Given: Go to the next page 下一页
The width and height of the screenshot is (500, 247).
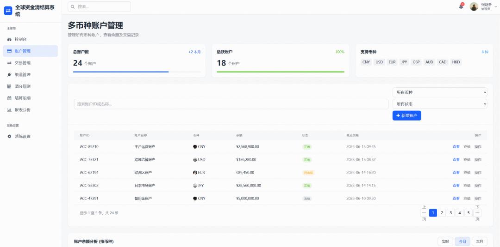Looking at the screenshot, I should point(477,213).
